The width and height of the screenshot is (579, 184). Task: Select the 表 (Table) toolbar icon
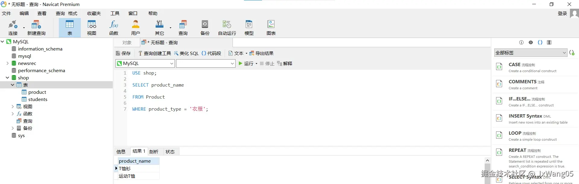click(70, 28)
